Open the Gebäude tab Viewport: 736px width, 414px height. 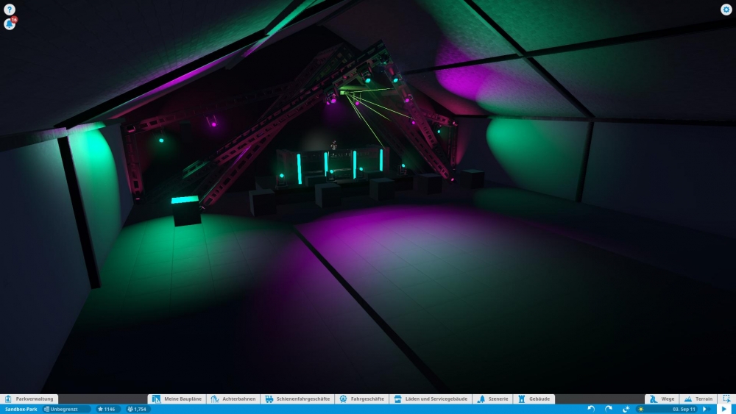pos(534,399)
